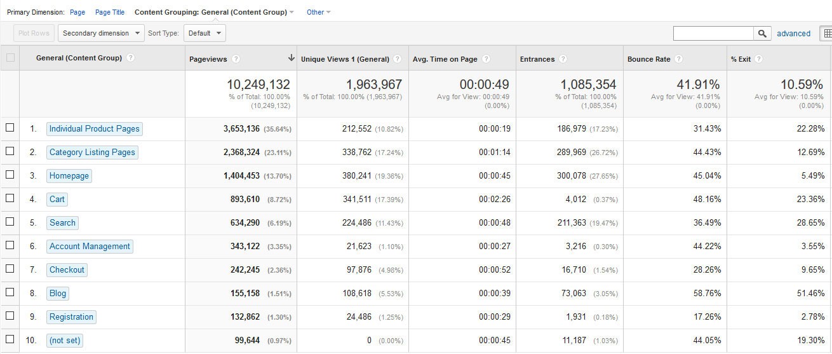Click Homepage entrances value 300,078
Screen dimensions: 832x354
pyautogui.click(x=572, y=176)
